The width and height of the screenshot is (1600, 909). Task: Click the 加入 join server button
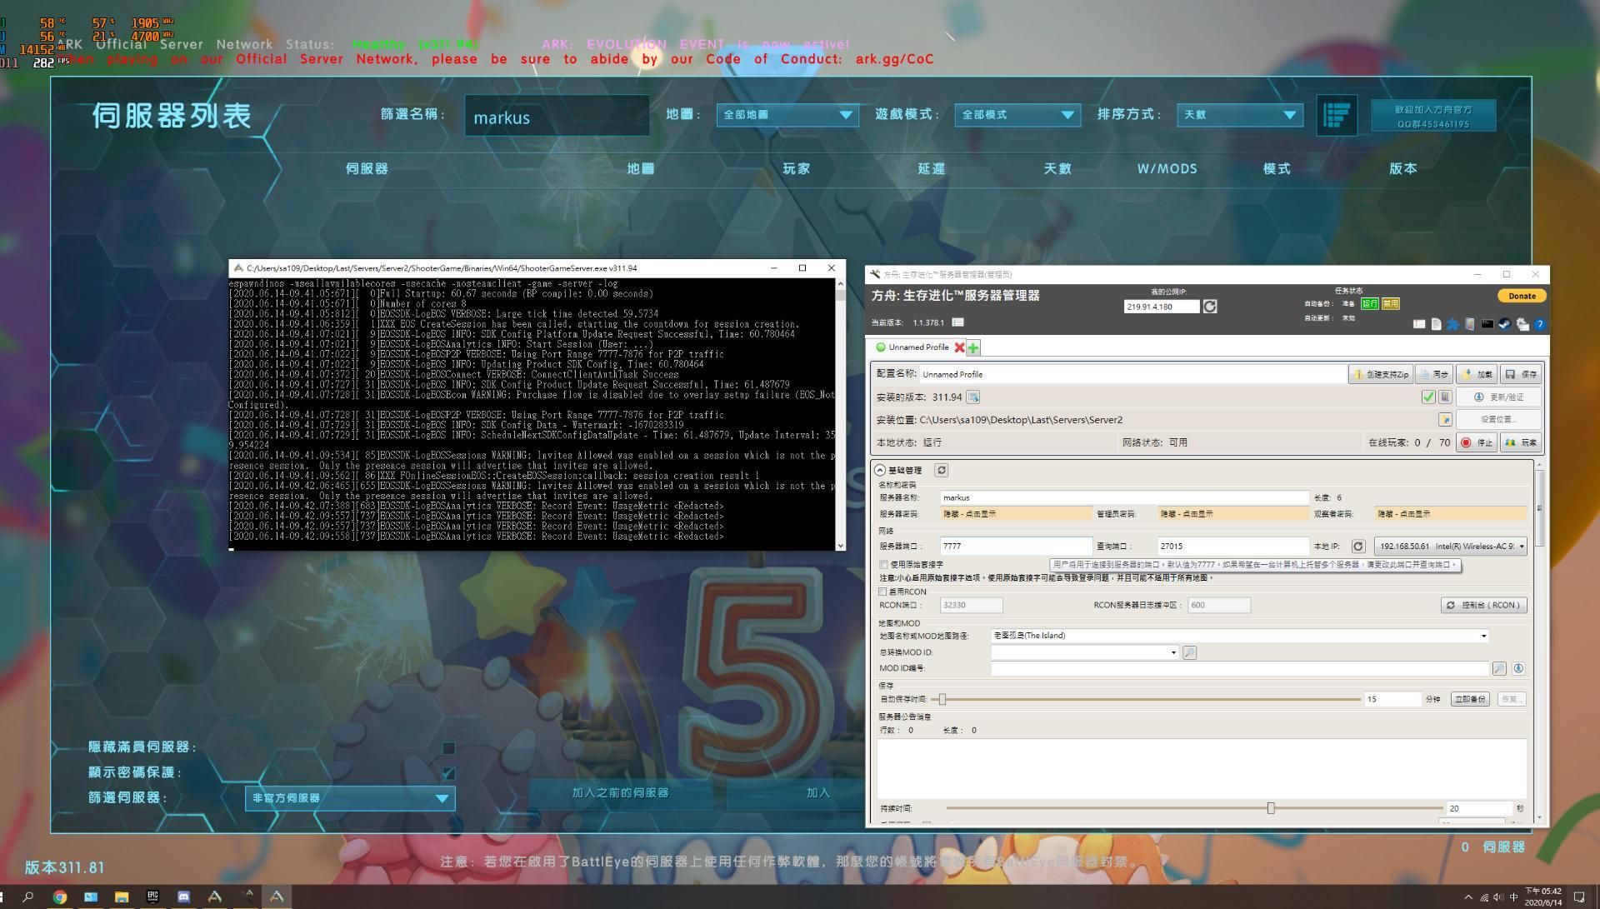pos(817,792)
